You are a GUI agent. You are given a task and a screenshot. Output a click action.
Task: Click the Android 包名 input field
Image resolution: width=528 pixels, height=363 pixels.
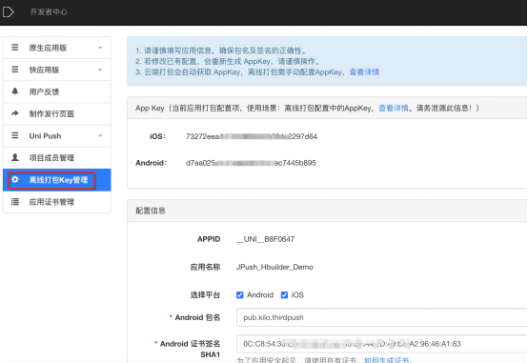(x=382, y=317)
